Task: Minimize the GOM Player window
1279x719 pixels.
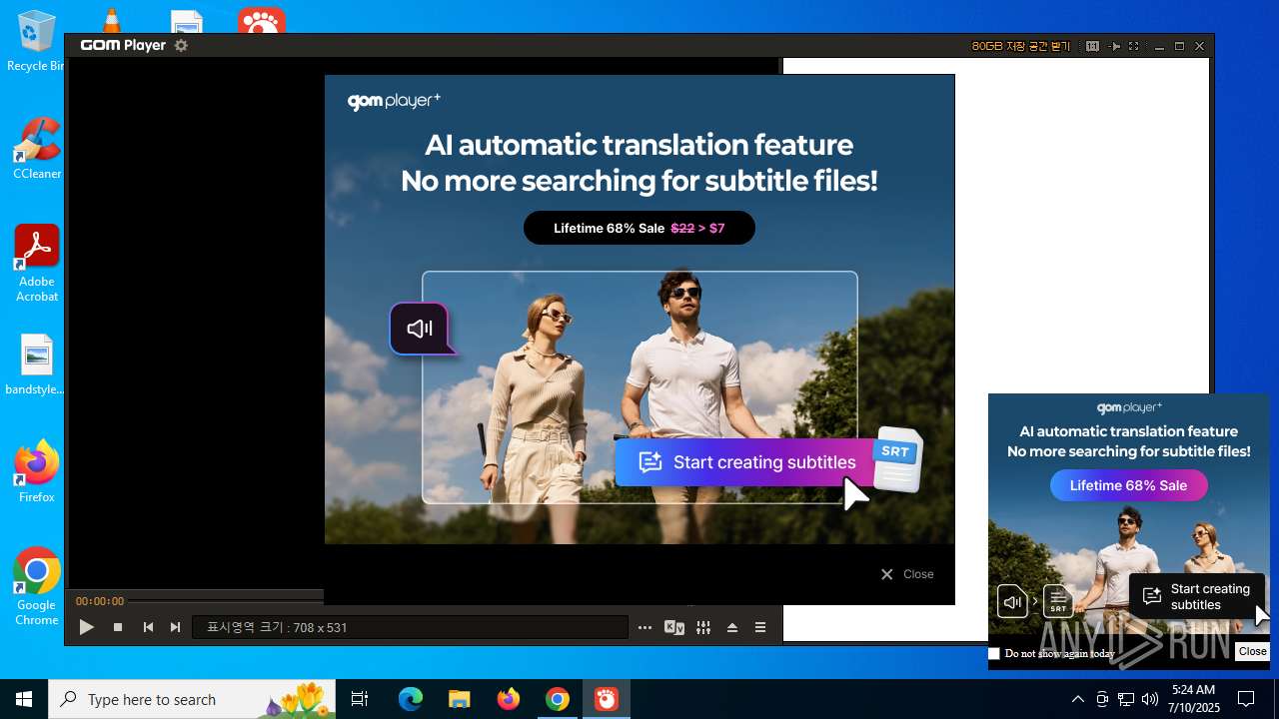Action: coord(1159,46)
